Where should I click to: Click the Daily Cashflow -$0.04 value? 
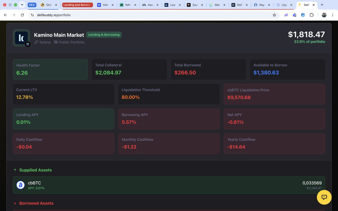(24, 147)
